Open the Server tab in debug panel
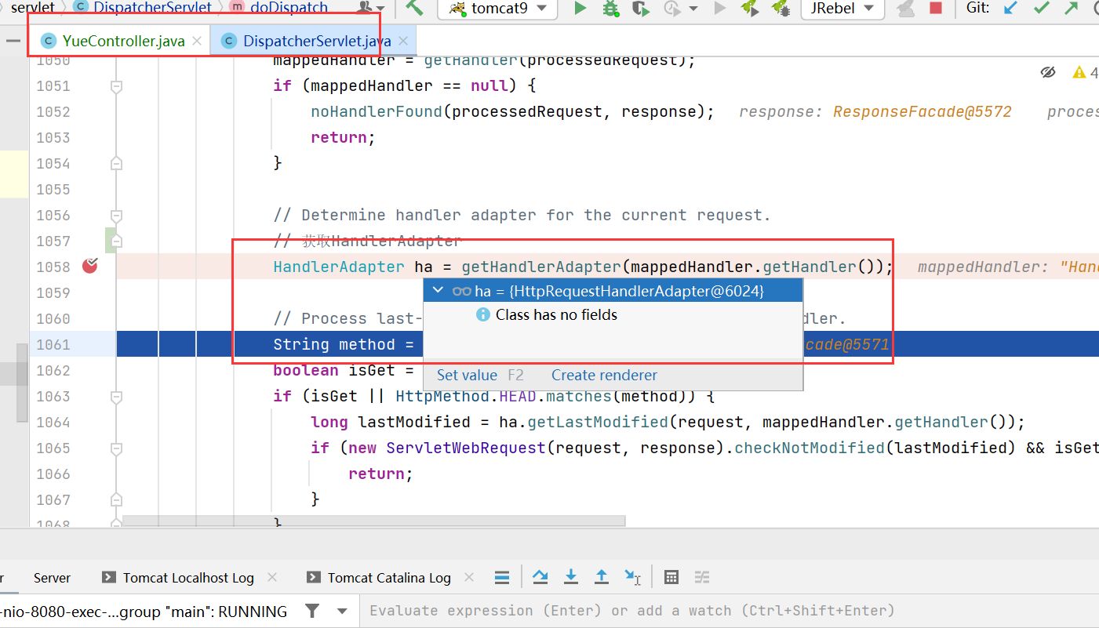This screenshot has width=1099, height=628. coord(52,578)
